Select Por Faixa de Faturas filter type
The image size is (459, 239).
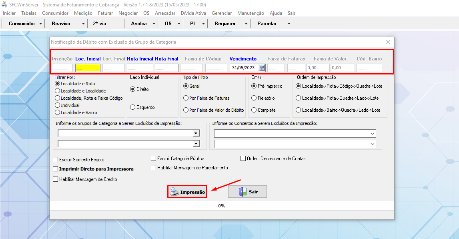(x=186, y=98)
